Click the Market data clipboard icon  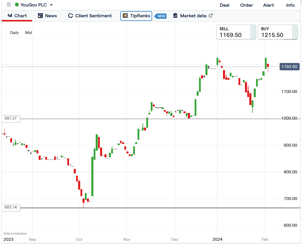175,16
